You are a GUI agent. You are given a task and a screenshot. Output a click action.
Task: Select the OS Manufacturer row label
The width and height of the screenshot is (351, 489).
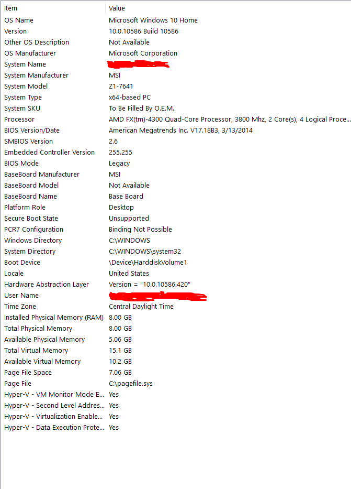30,53
